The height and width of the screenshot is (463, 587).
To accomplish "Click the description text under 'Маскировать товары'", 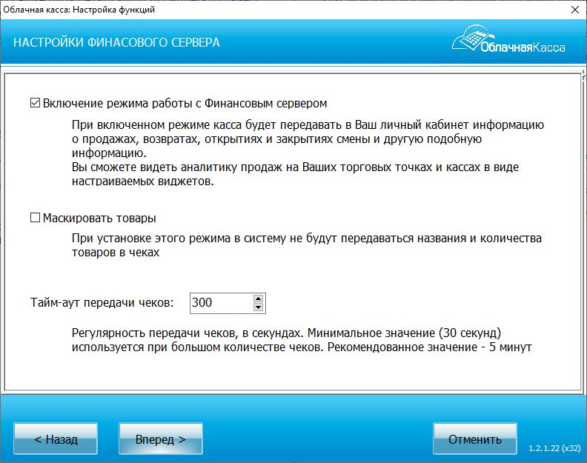I will coord(306,245).
